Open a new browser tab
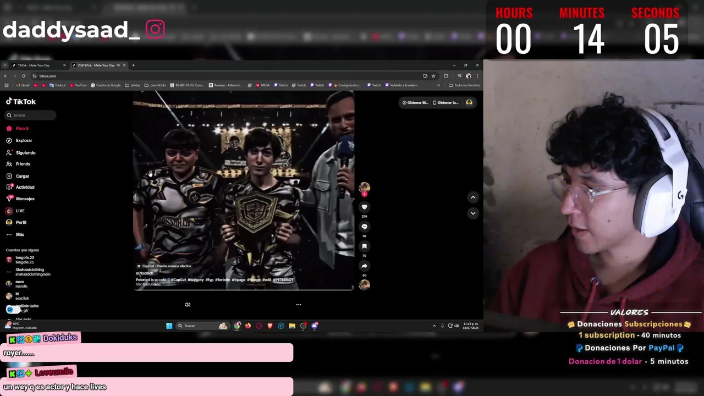Viewport: 704px width, 396px height. coord(133,65)
